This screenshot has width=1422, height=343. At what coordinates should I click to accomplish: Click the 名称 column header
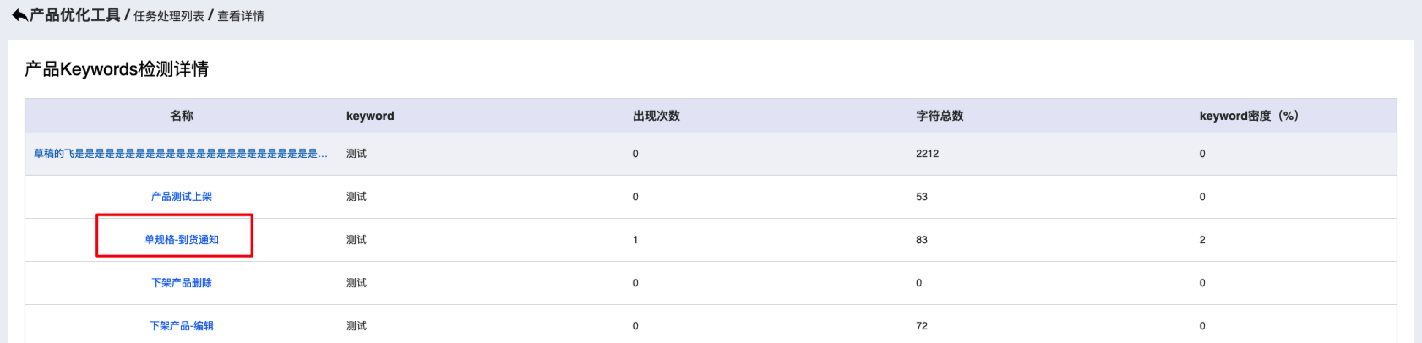click(x=181, y=116)
